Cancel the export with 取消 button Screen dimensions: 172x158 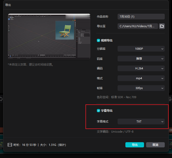coord(155,145)
